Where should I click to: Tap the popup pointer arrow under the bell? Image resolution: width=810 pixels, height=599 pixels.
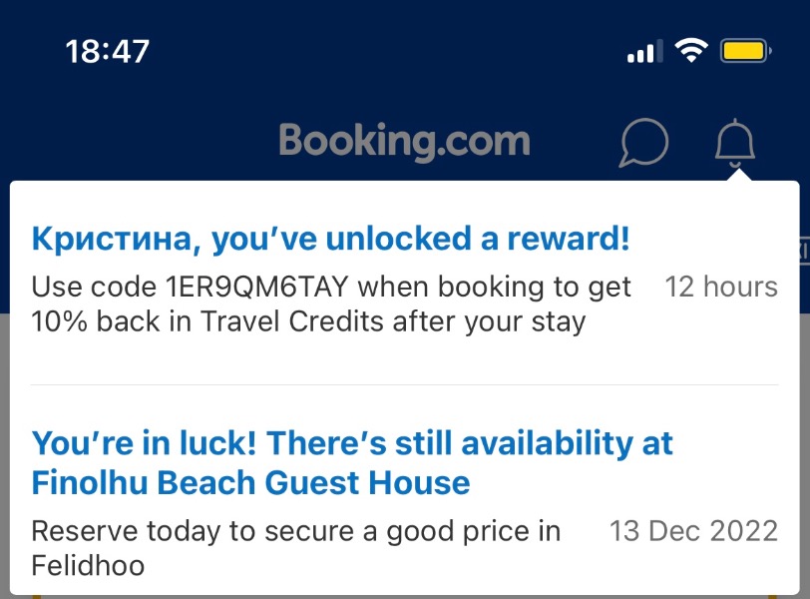739,174
